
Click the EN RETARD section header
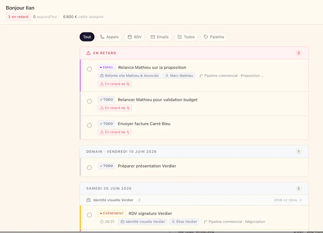coord(194,53)
